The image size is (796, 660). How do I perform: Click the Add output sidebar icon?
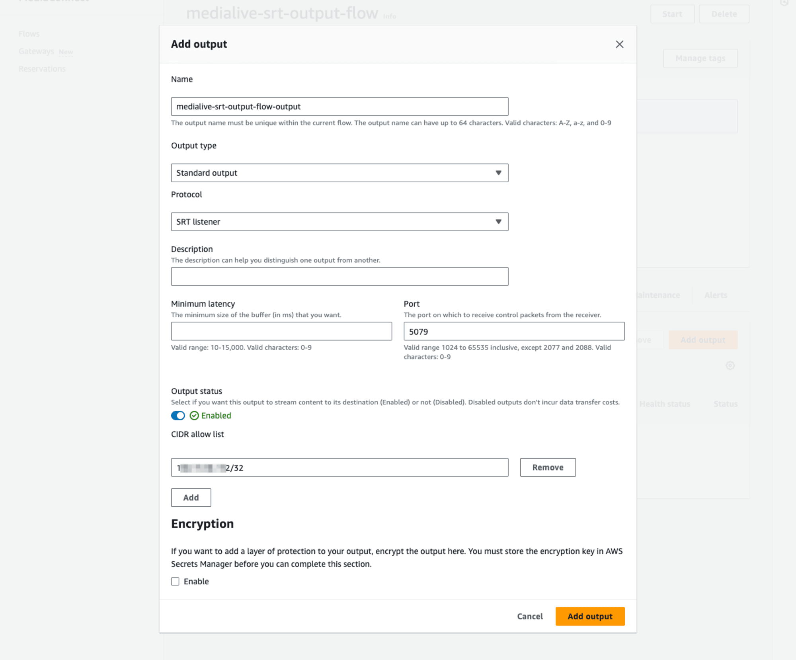pyautogui.click(x=703, y=340)
